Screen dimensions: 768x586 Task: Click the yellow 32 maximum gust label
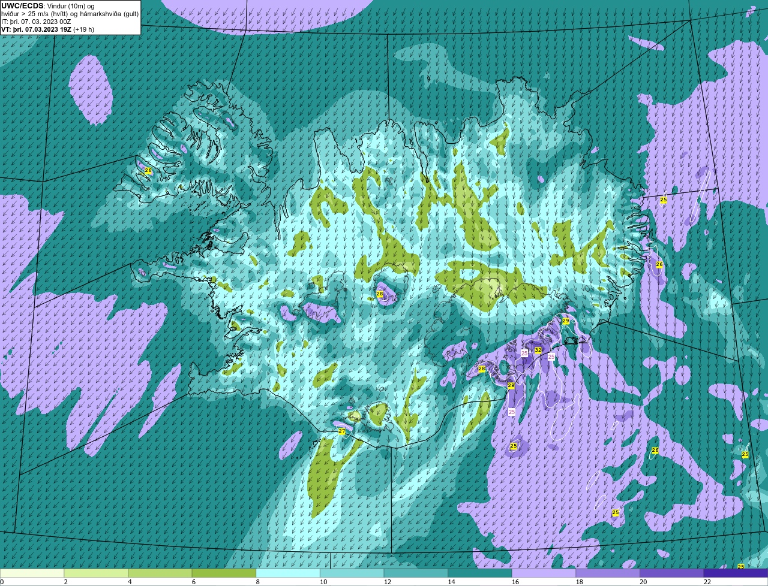538,350
